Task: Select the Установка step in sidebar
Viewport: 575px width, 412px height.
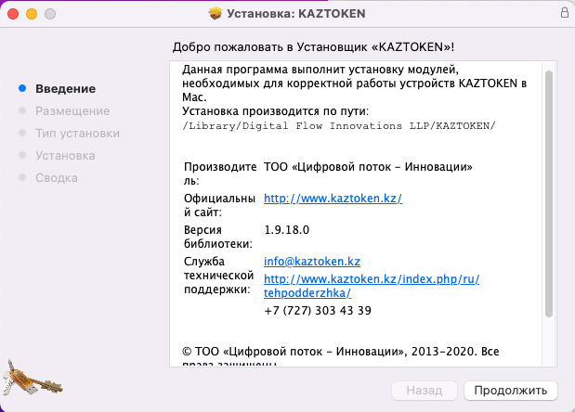Action: [65, 156]
